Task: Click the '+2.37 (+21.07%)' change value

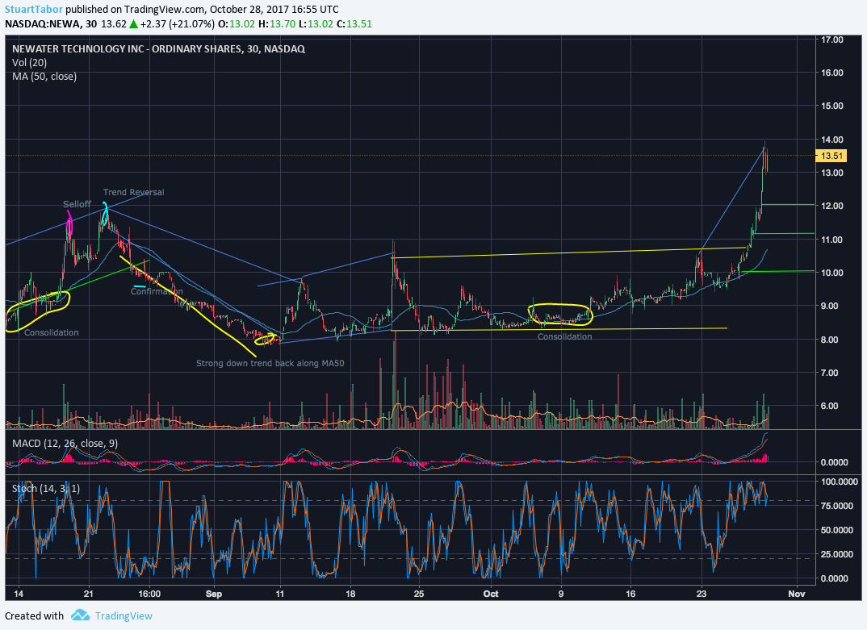Action: point(177,23)
